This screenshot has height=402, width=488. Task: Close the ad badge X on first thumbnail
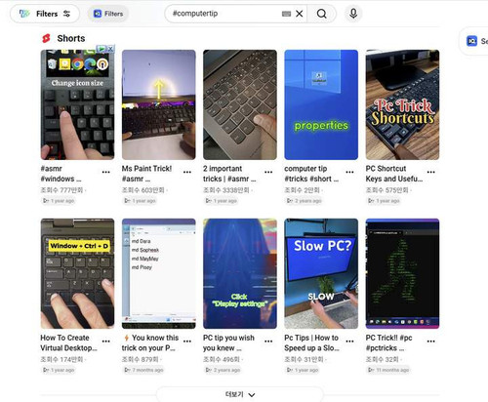coord(110,49)
